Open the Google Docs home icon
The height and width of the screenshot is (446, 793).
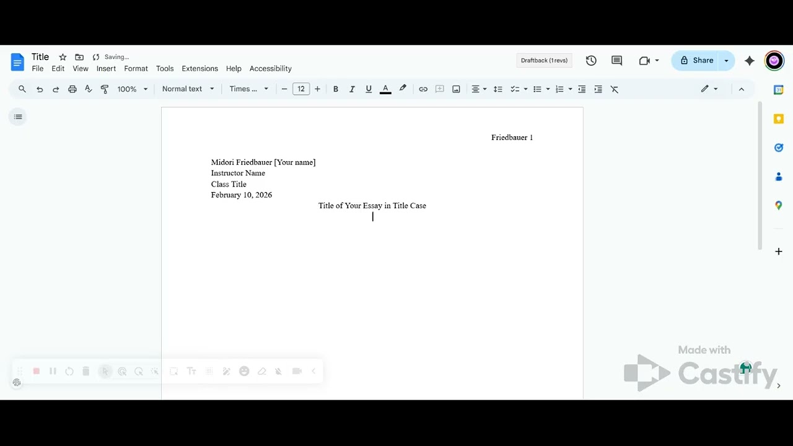[17, 62]
